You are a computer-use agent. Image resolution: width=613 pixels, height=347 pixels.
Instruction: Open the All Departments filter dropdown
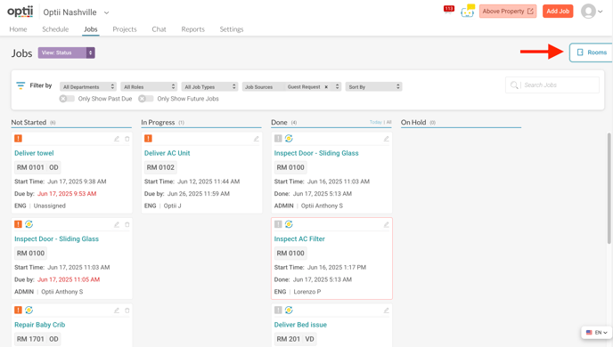(x=88, y=86)
